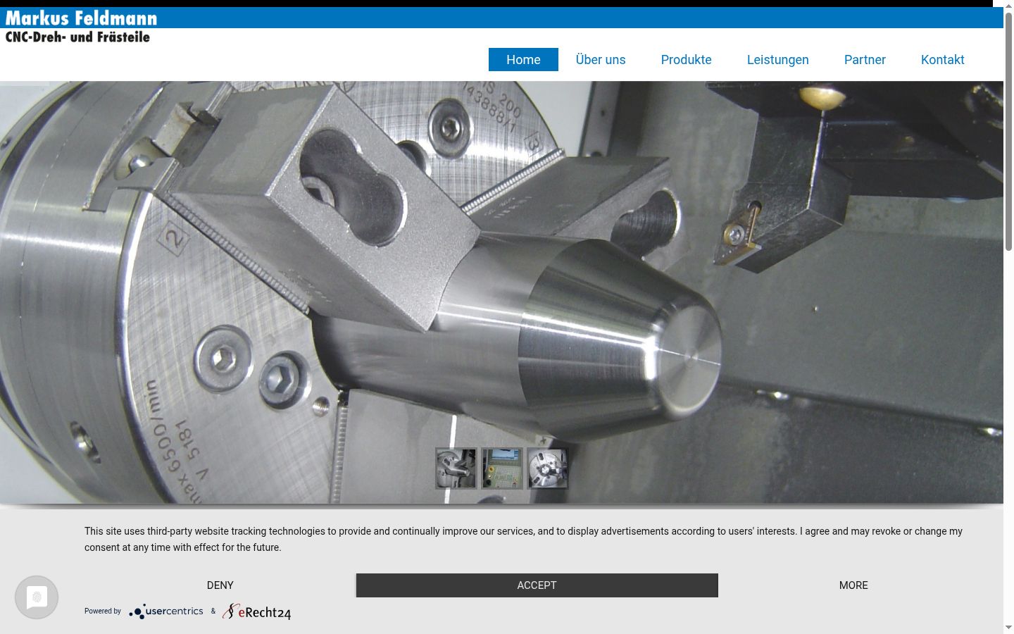Visit the eRecht24 logo link
Screen dimensions: 1014x634
point(257,611)
